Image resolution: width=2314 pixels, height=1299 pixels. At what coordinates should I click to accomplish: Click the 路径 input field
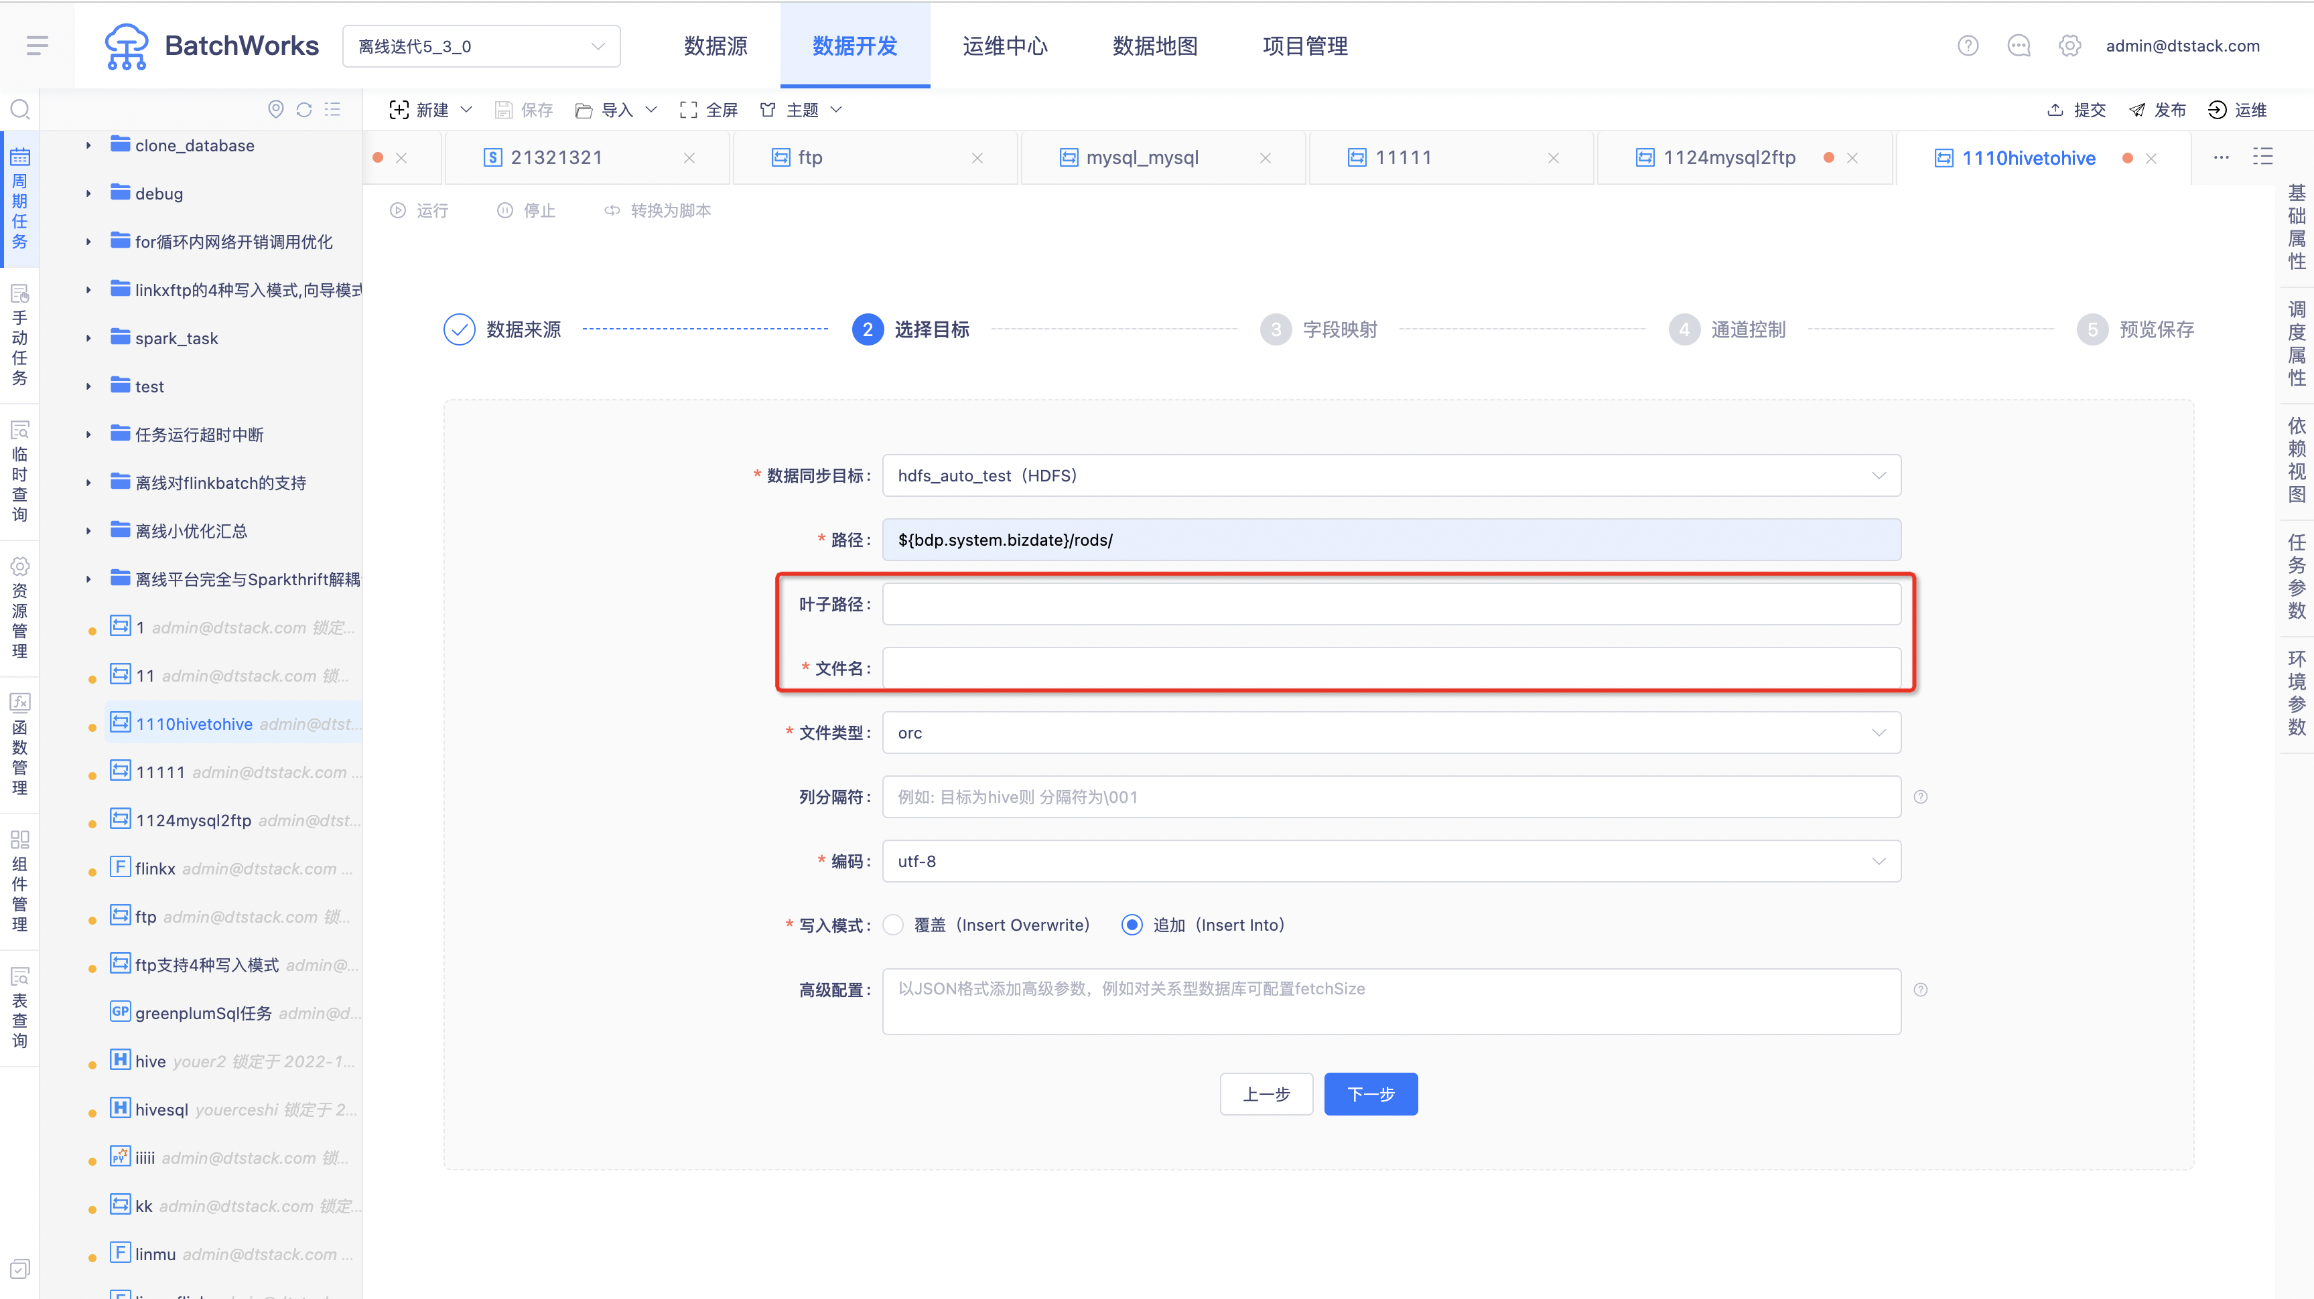(x=1391, y=540)
